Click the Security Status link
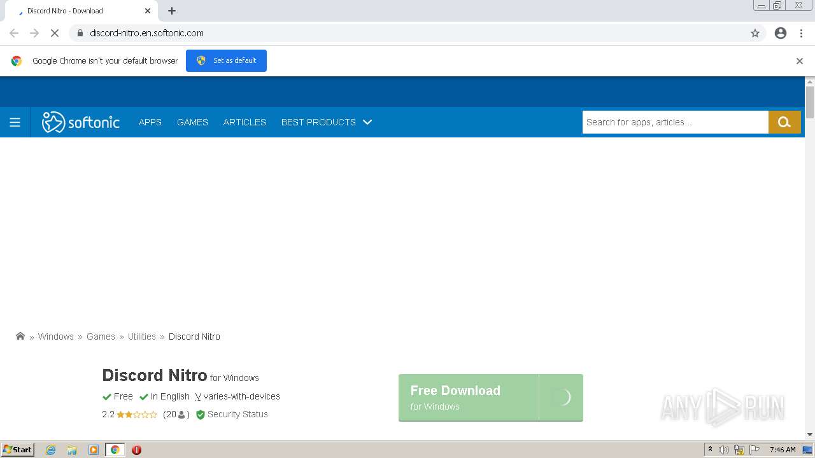815x458 pixels. click(x=237, y=414)
